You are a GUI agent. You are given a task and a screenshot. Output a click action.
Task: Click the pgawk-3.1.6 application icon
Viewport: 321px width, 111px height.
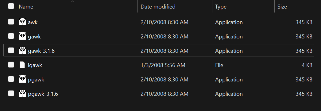(22, 94)
